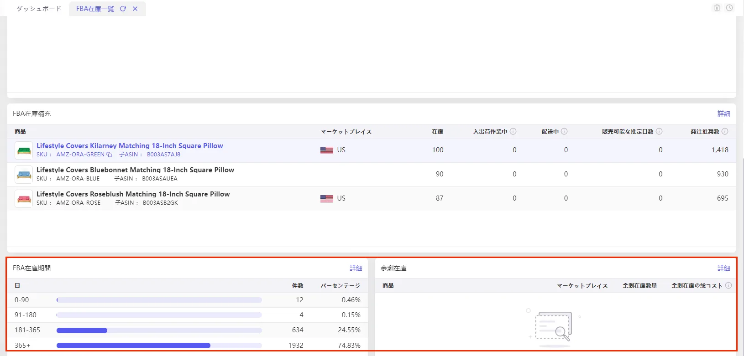Copy the AMZ-ORA-GREEN SKU
This screenshot has width=744, height=356.
[109, 155]
